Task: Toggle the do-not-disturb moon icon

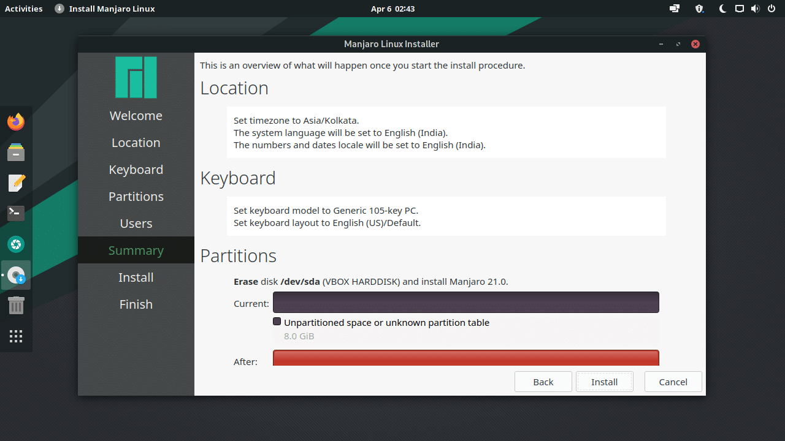Action: point(722,9)
